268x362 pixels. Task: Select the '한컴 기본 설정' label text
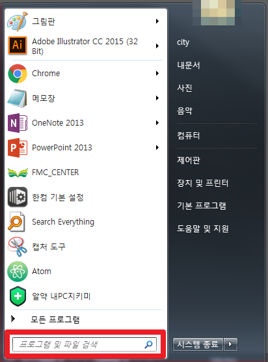(58, 197)
